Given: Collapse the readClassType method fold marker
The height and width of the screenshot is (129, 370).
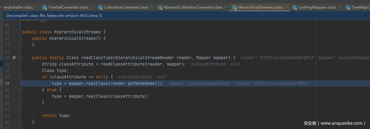Looking at the screenshot, I should (21, 58).
